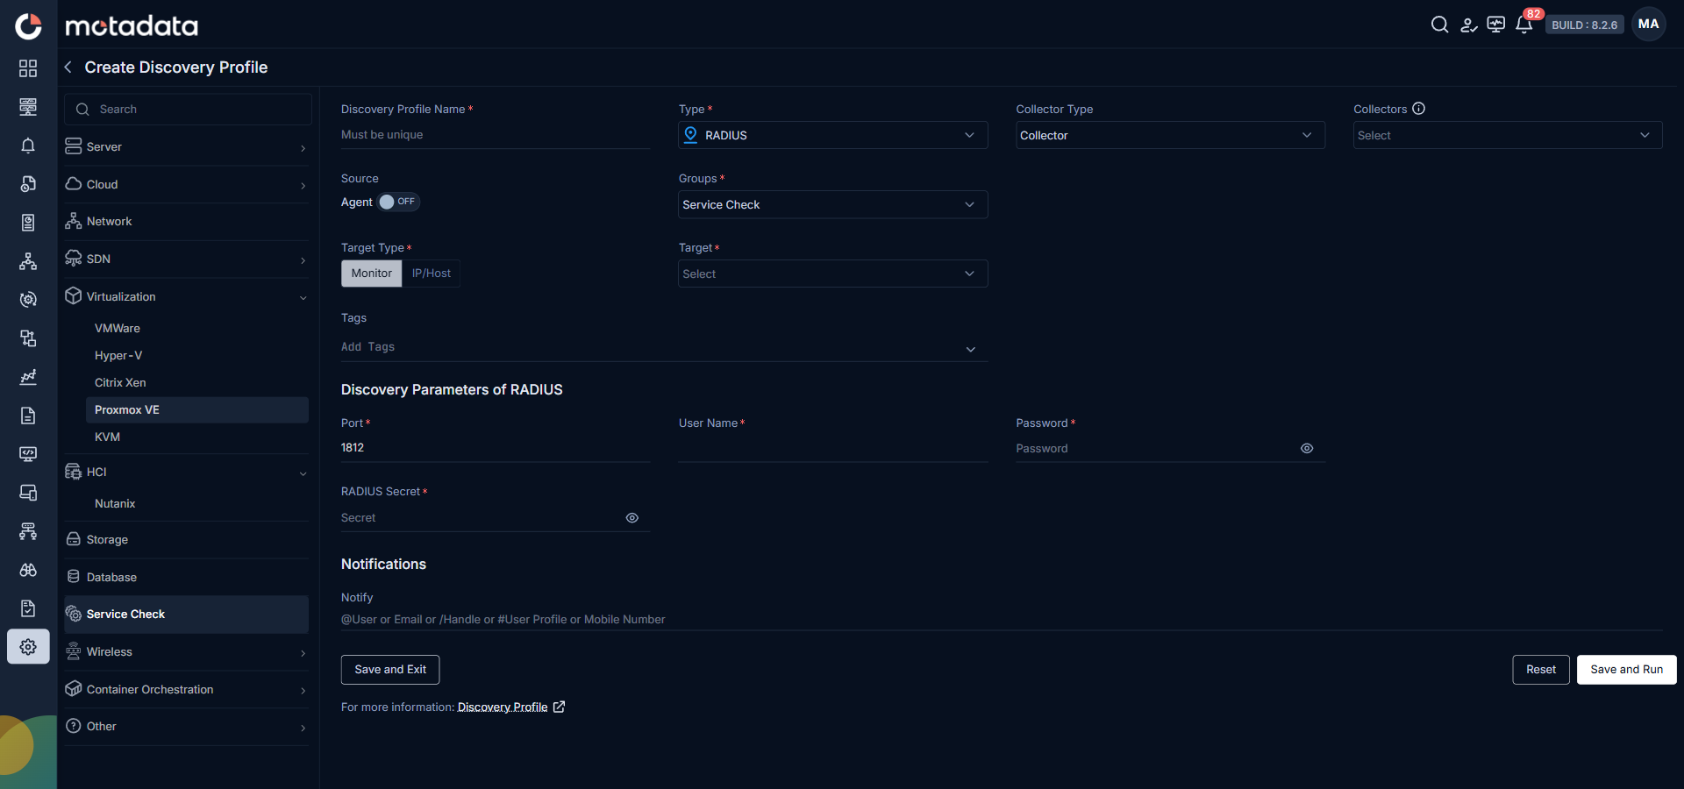Open the Discovery Profile documentation link

503,707
